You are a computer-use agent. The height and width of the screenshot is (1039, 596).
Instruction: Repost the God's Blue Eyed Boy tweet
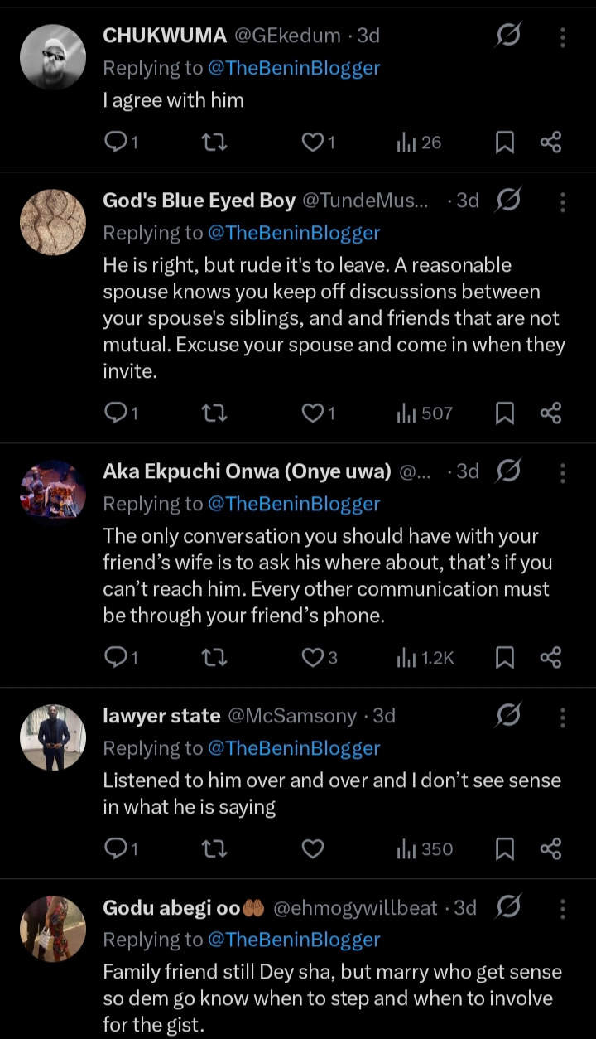(214, 413)
